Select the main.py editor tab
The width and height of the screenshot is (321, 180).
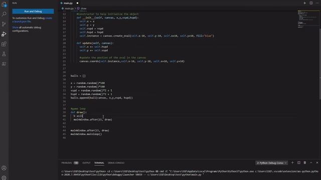tap(68, 3)
